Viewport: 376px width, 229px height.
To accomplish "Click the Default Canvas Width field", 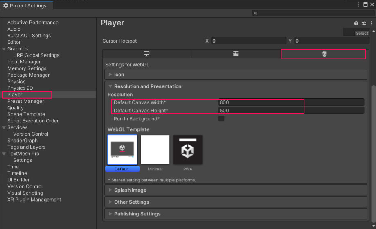I will click(x=291, y=102).
